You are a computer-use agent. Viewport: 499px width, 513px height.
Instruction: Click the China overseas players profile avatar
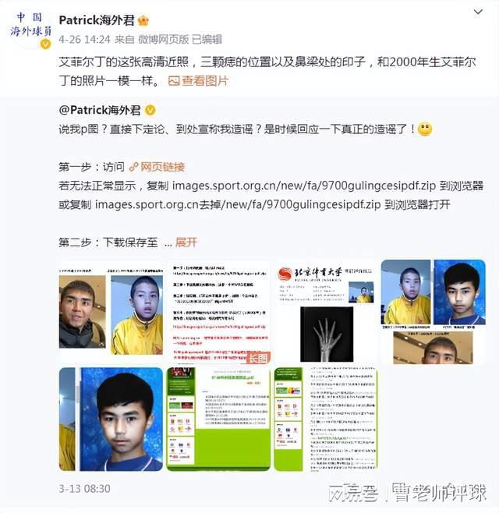click(30, 29)
